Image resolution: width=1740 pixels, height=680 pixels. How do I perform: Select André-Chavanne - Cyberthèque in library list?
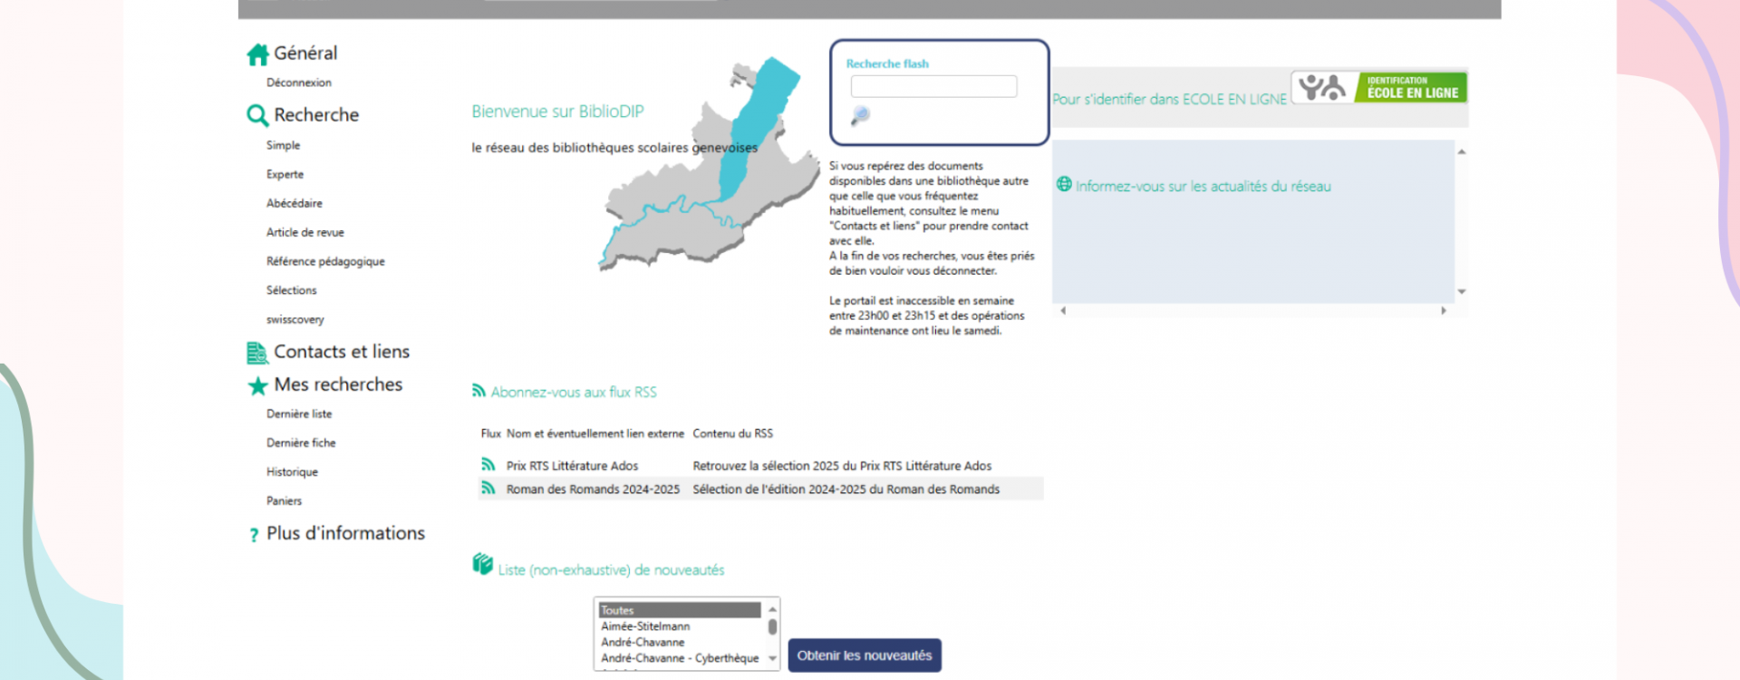680,658
